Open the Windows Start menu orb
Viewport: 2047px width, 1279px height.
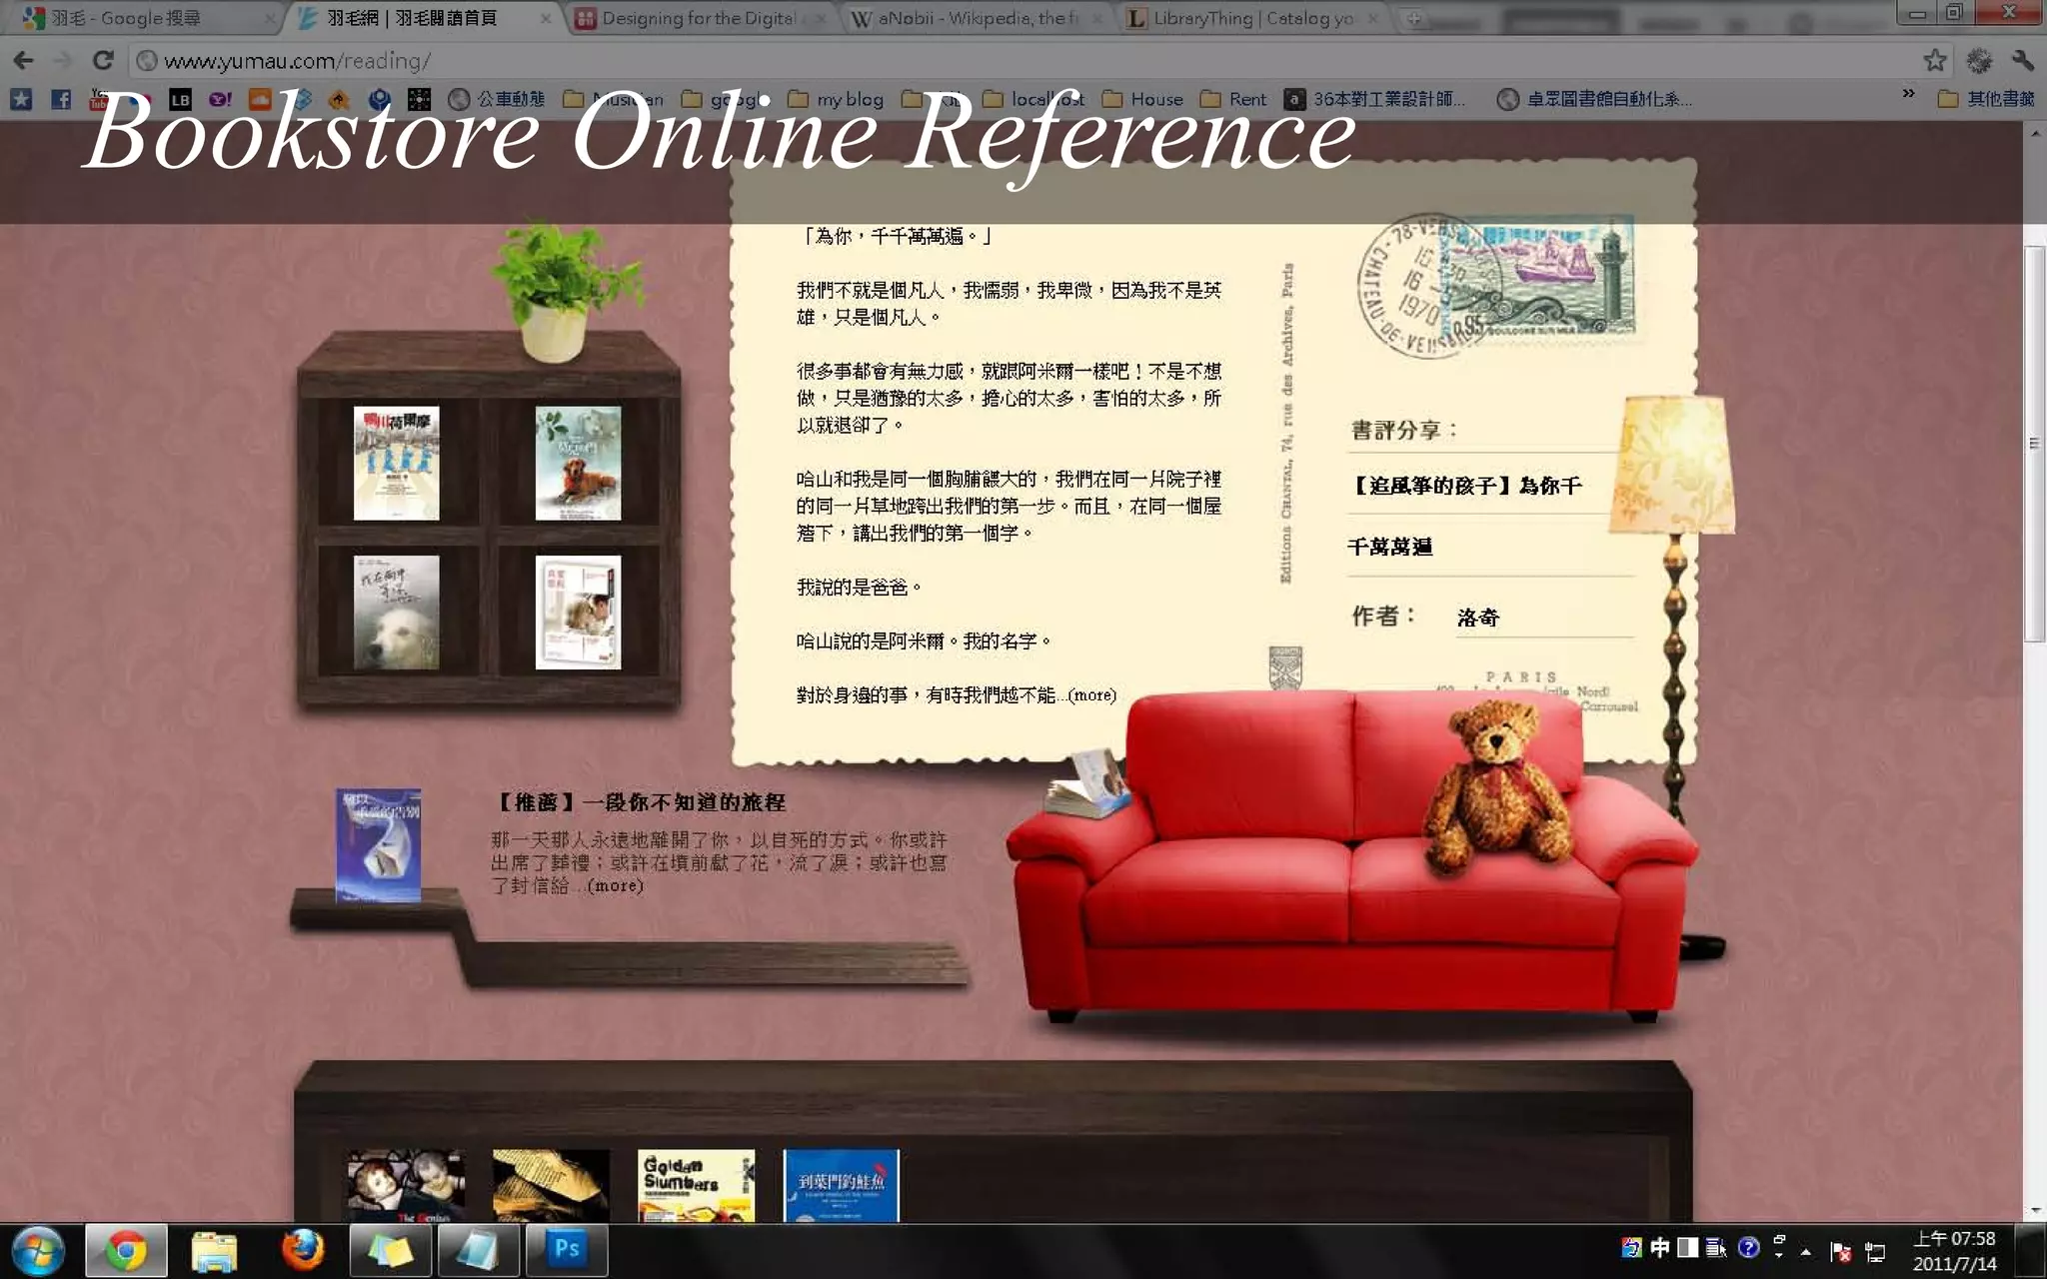[38, 1251]
